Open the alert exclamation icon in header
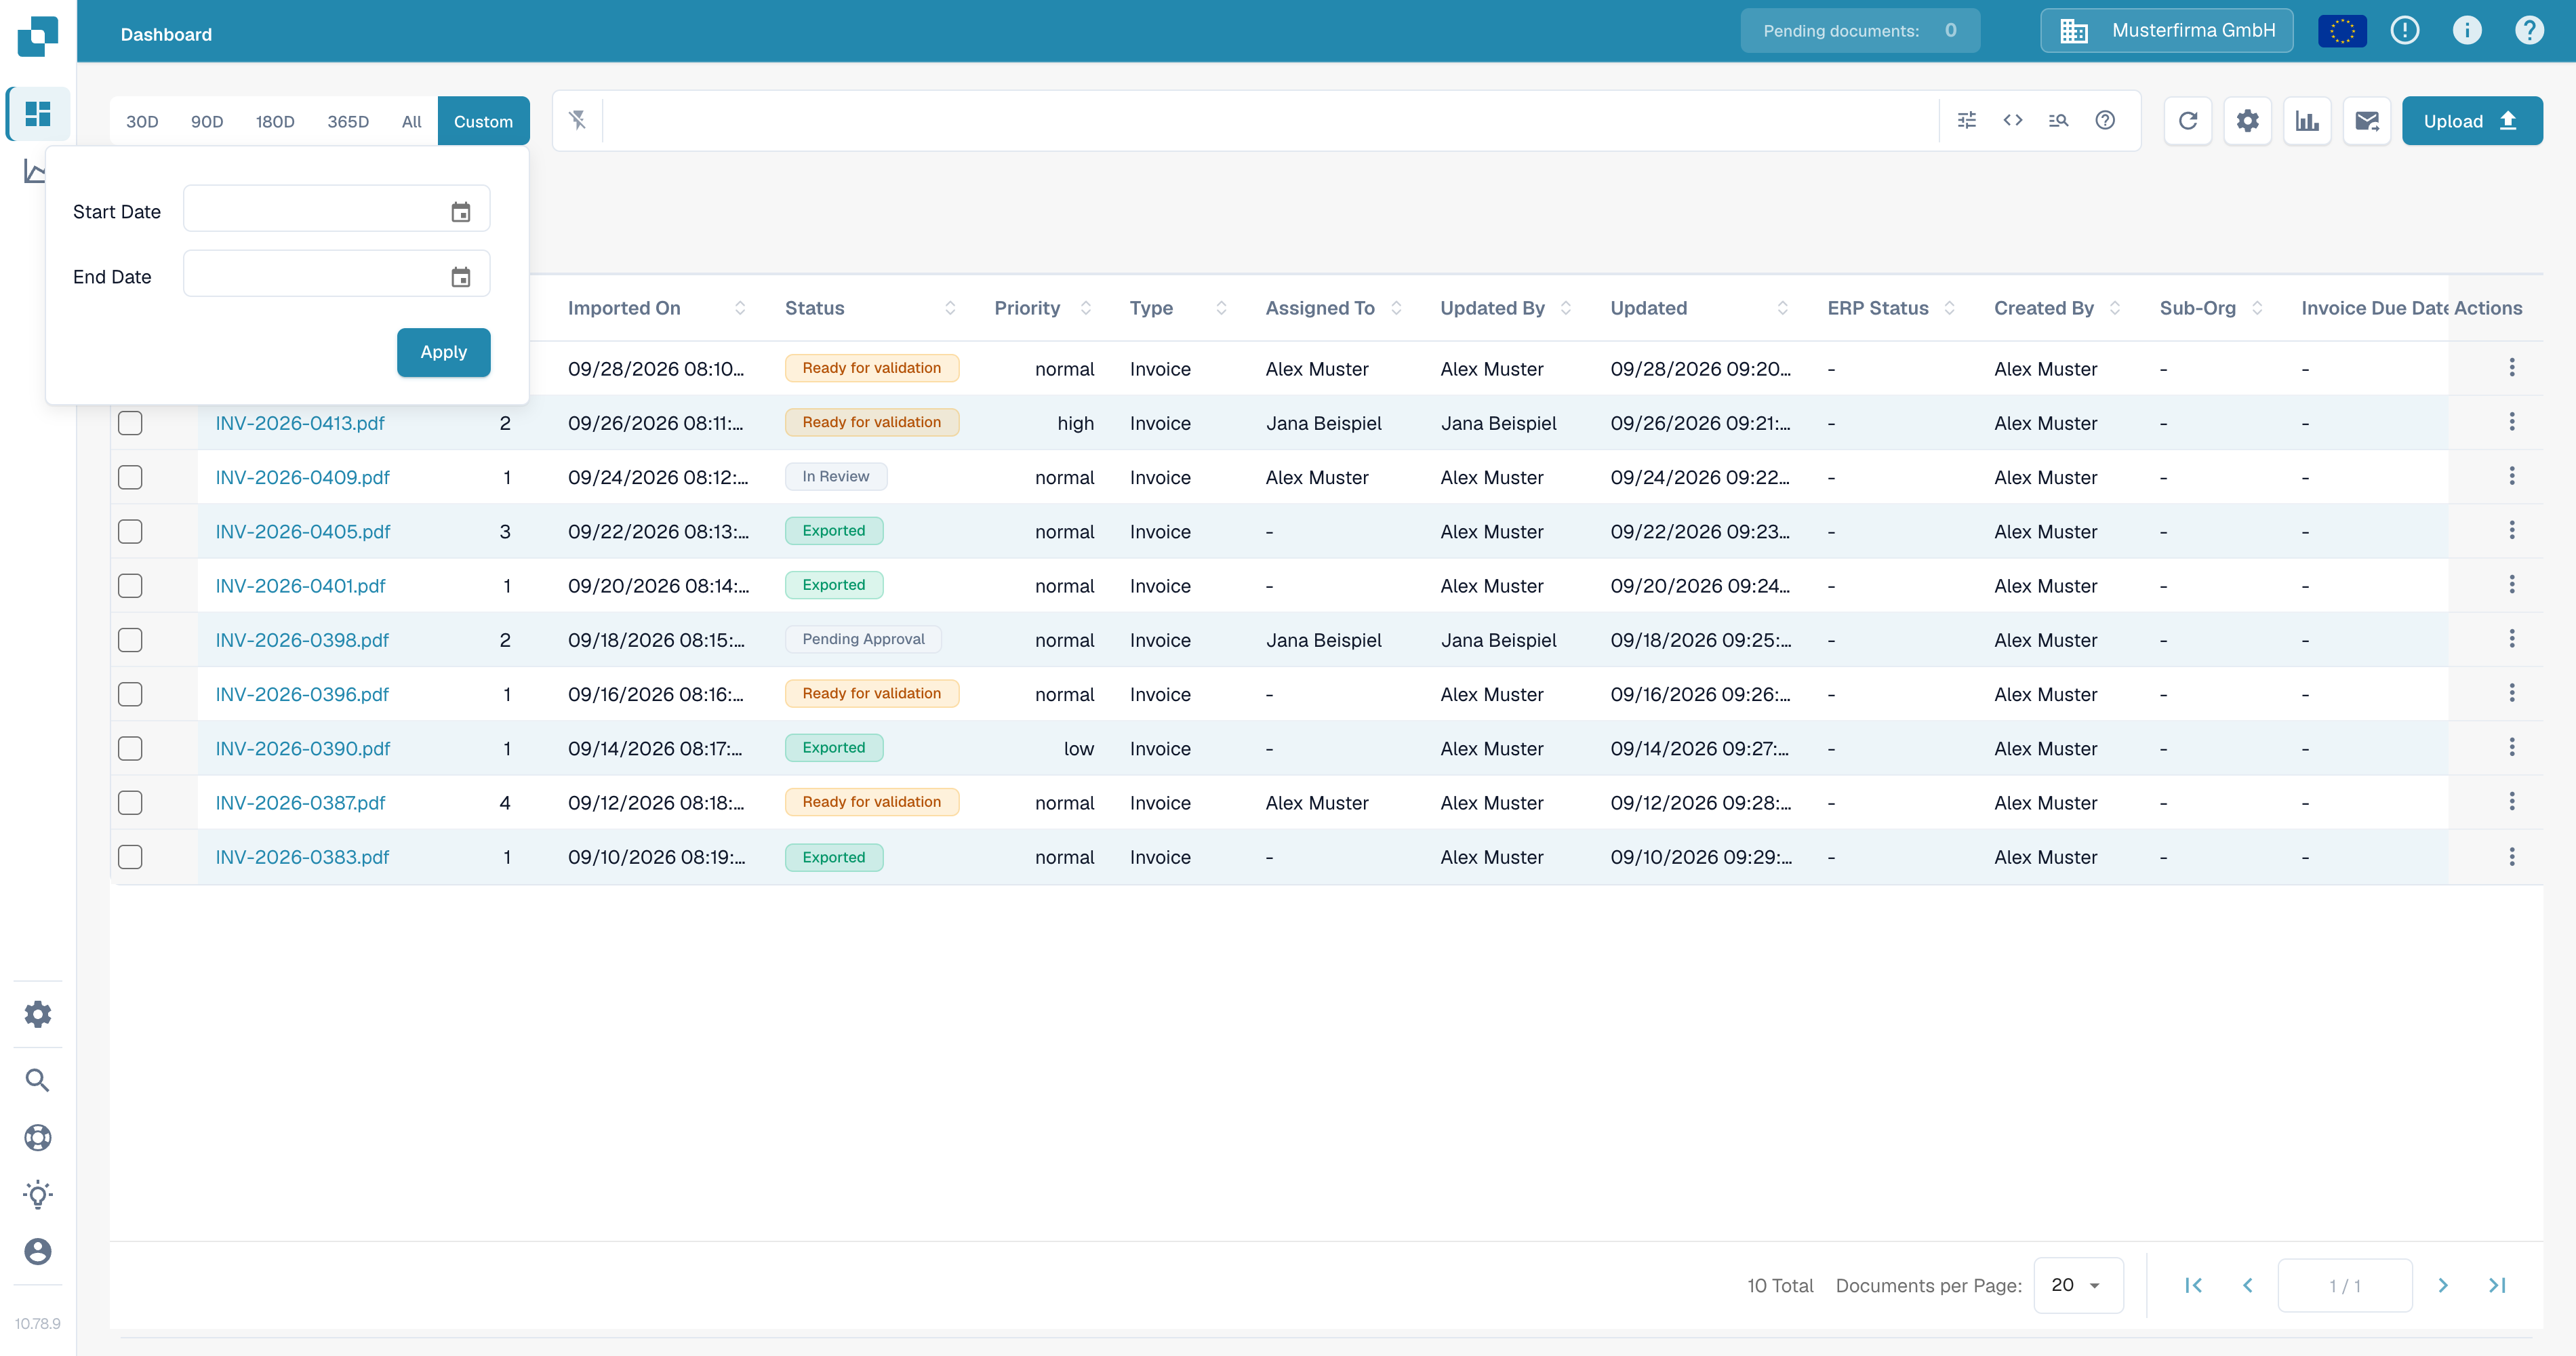The height and width of the screenshot is (1356, 2576). click(2405, 31)
